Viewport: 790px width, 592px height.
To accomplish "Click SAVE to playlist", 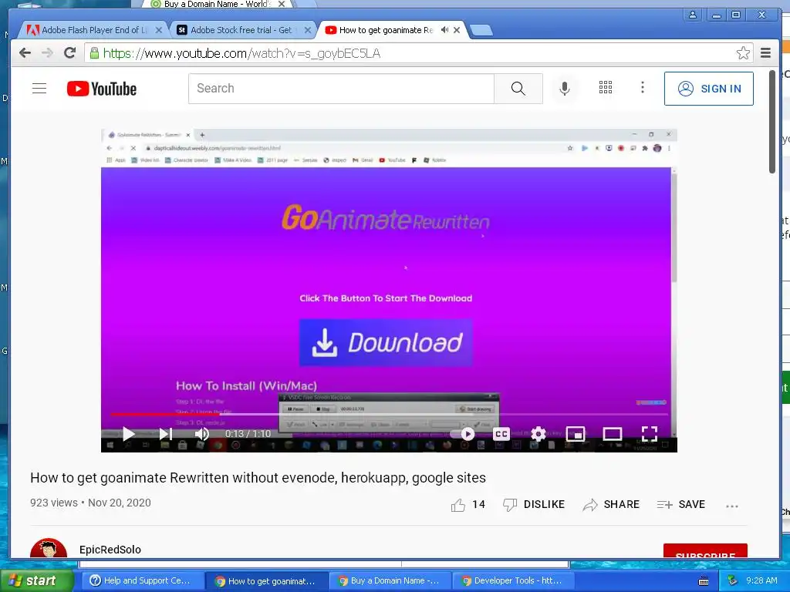I will click(x=681, y=504).
